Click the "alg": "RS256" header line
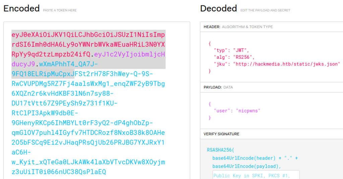This screenshot has width=343, height=179. (x=234, y=57)
